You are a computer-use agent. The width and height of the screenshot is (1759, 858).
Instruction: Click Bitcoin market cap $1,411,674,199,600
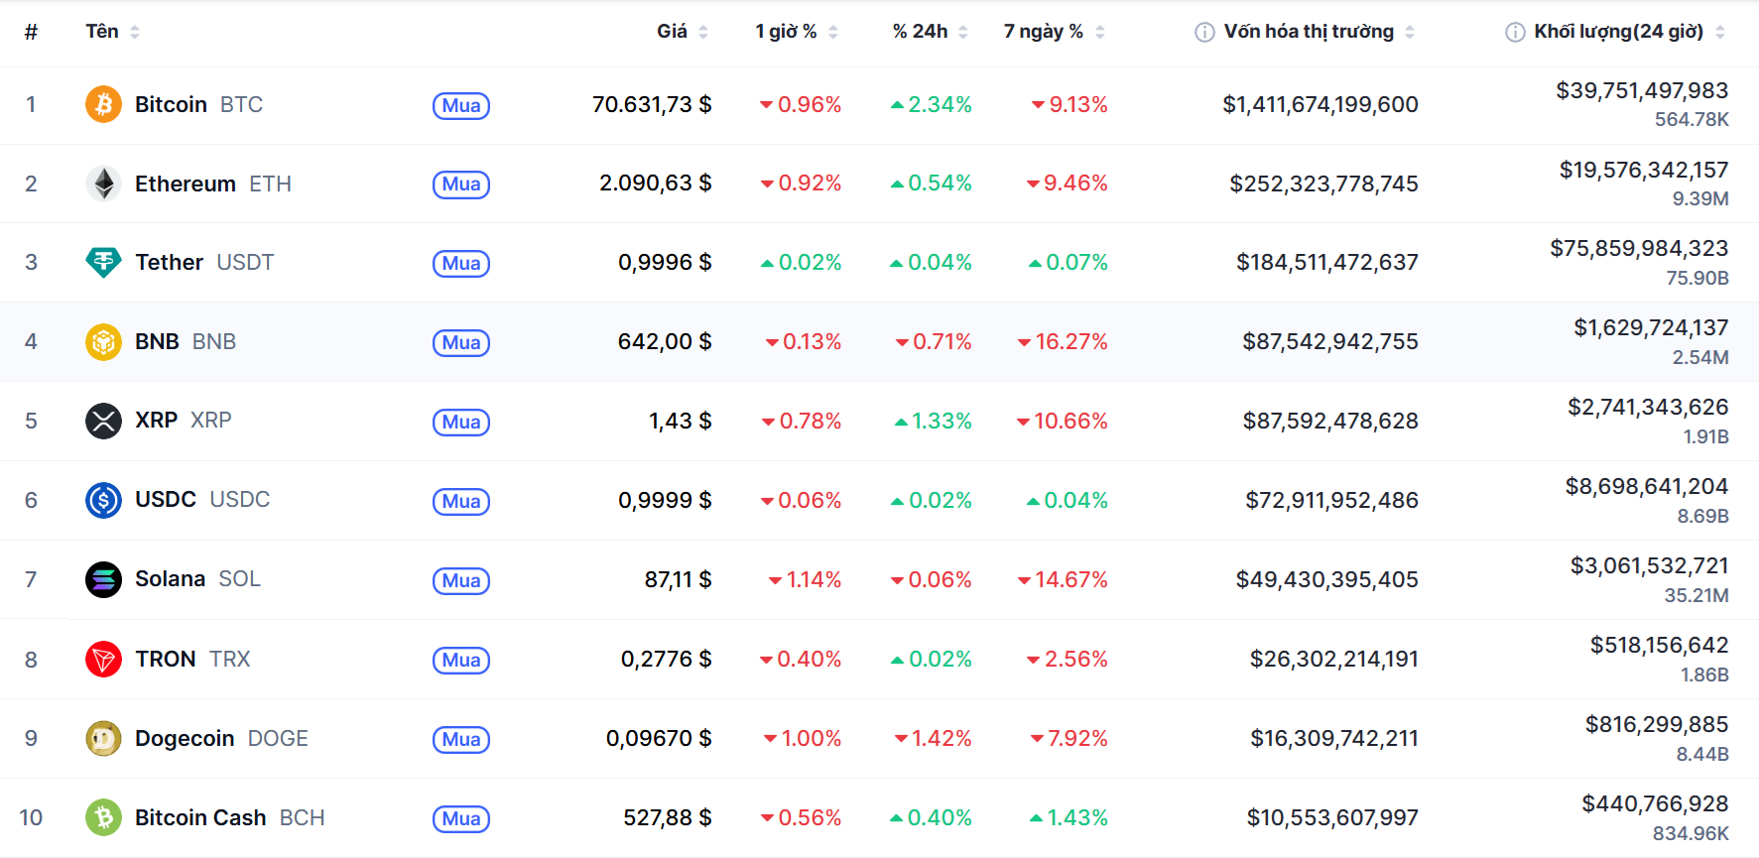[1320, 104]
